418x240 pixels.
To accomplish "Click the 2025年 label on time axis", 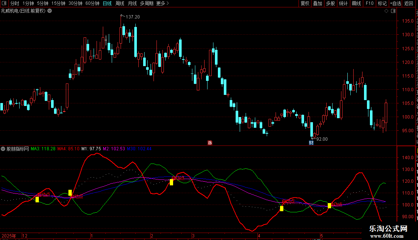I will [9, 236].
